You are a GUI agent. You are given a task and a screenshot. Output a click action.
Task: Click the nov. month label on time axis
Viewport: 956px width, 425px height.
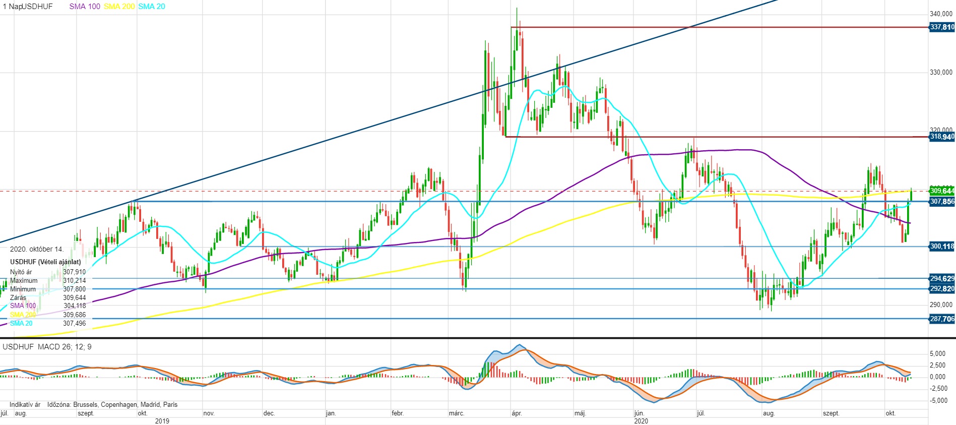click(x=209, y=413)
